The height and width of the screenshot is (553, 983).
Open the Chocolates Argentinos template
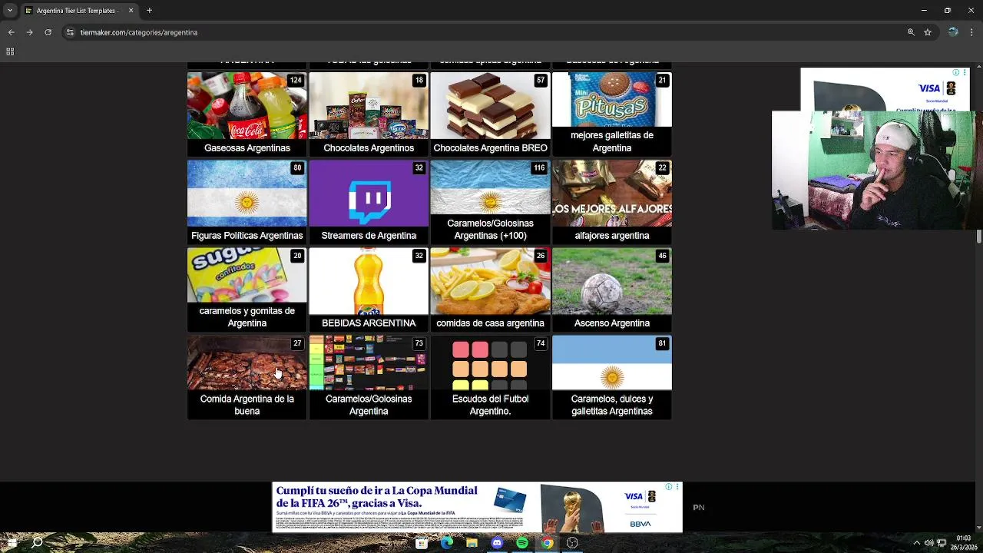[x=369, y=114]
